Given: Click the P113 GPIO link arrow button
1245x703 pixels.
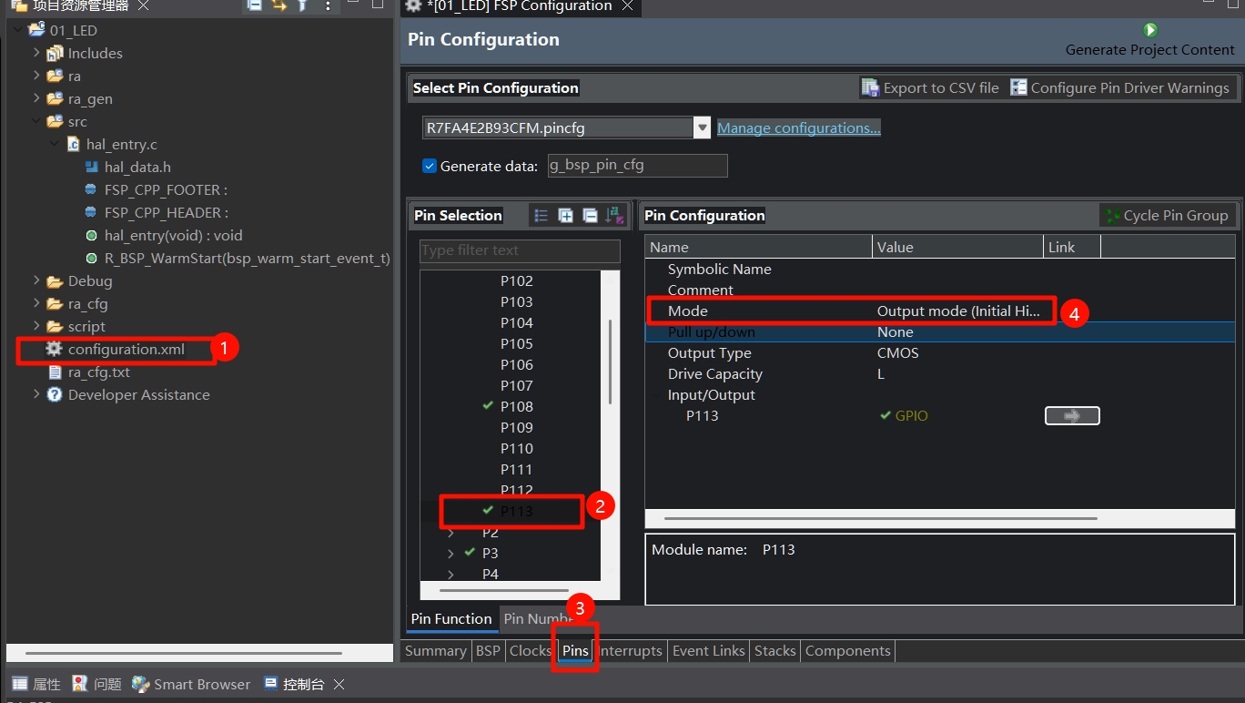Looking at the screenshot, I should tap(1071, 416).
